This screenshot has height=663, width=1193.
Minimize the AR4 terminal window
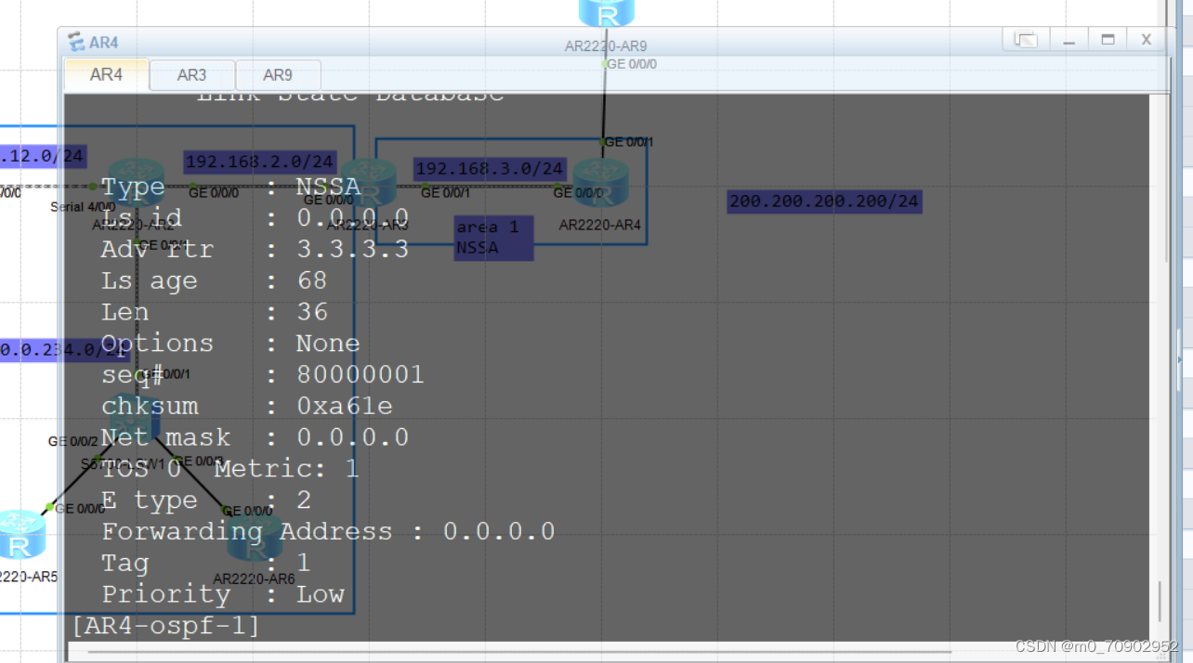click(1068, 39)
